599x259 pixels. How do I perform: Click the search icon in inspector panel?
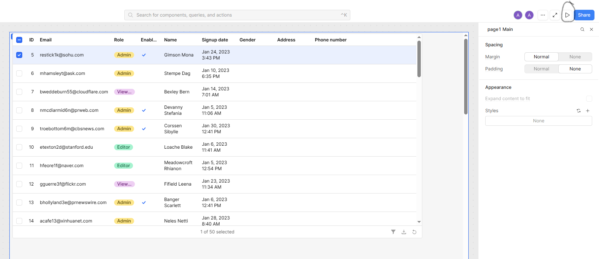[582, 29]
